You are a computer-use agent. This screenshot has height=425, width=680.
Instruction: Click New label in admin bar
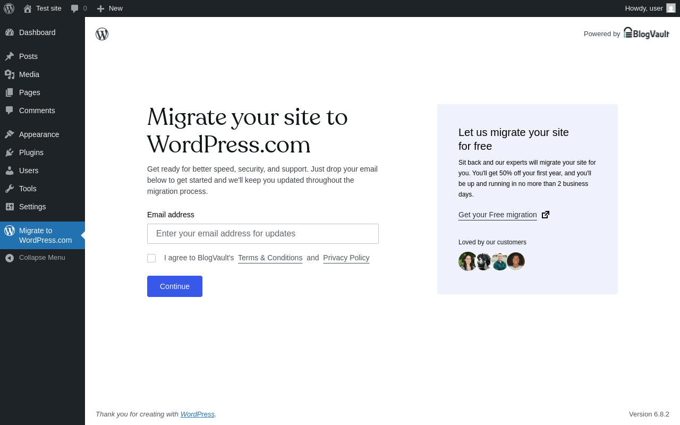(x=116, y=8)
